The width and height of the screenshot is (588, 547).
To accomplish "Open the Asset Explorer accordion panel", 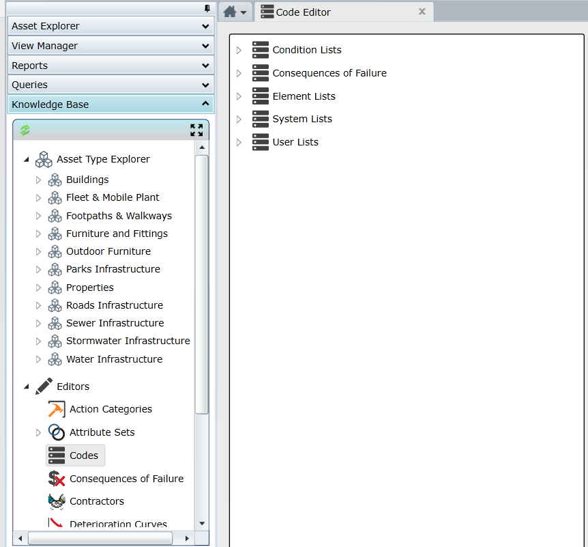I will 111,26.
